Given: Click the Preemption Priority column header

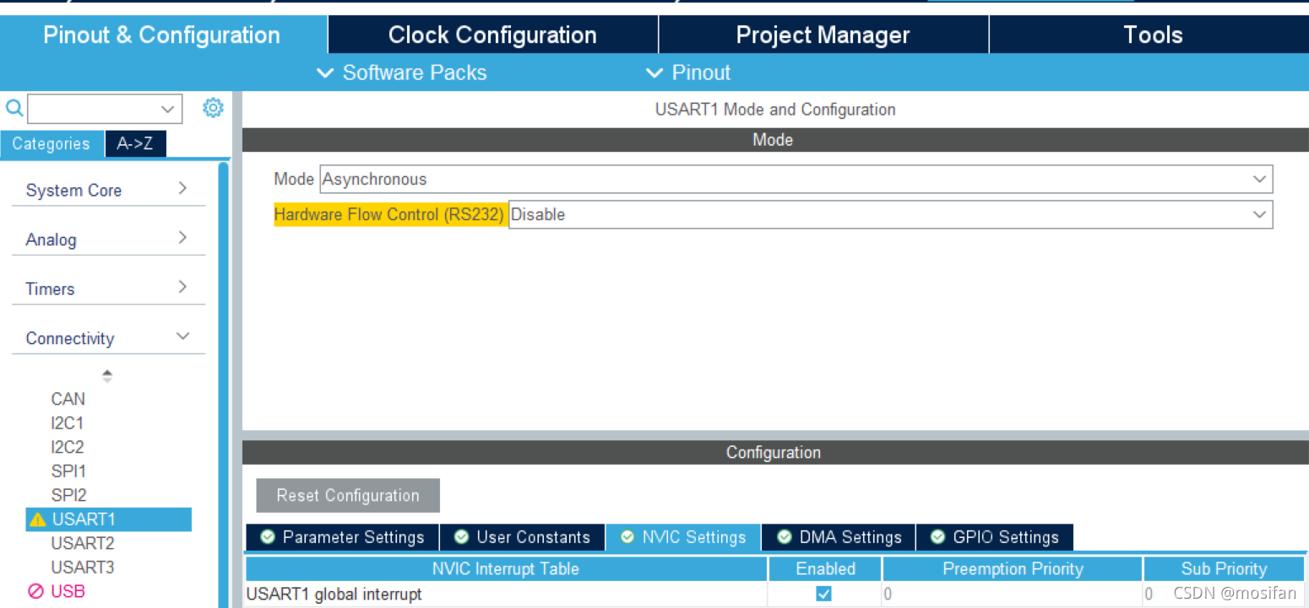Looking at the screenshot, I should pyautogui.click(x=1013, y=568).
